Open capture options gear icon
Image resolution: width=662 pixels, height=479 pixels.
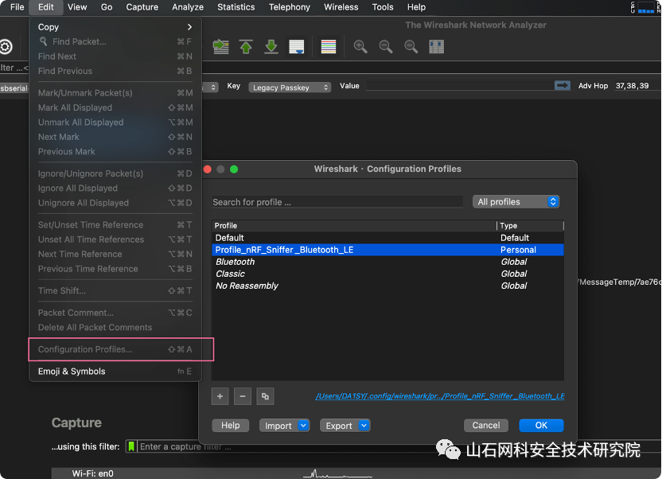click(x=6, y=46)
